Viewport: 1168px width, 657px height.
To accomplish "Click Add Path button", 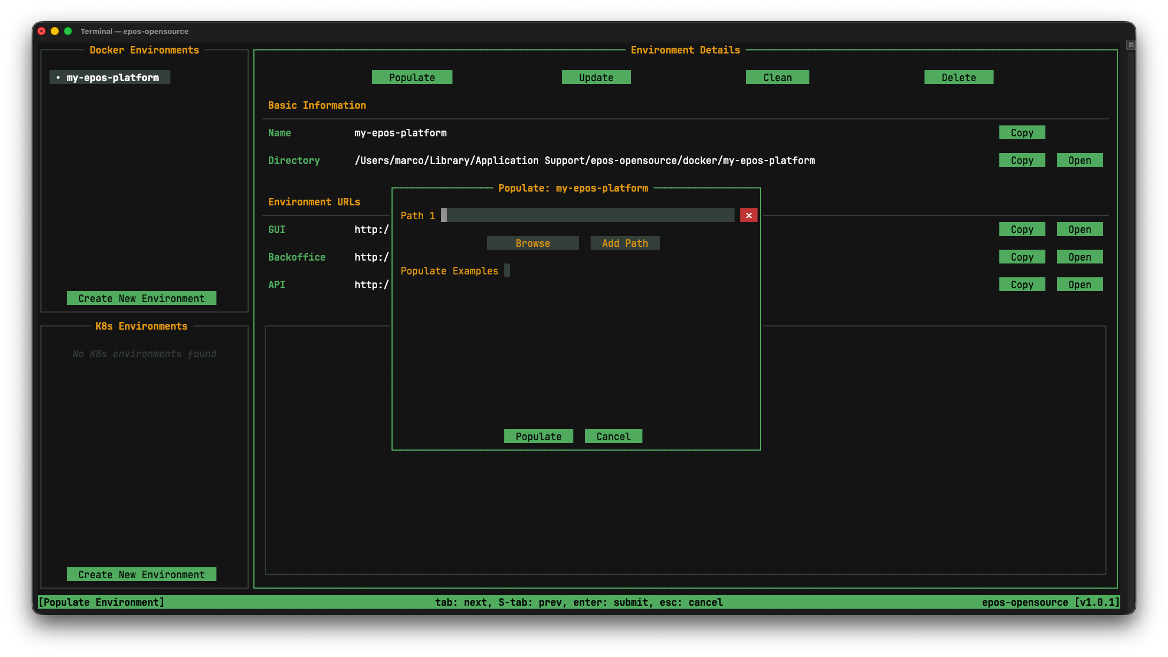I will [625, 243].
